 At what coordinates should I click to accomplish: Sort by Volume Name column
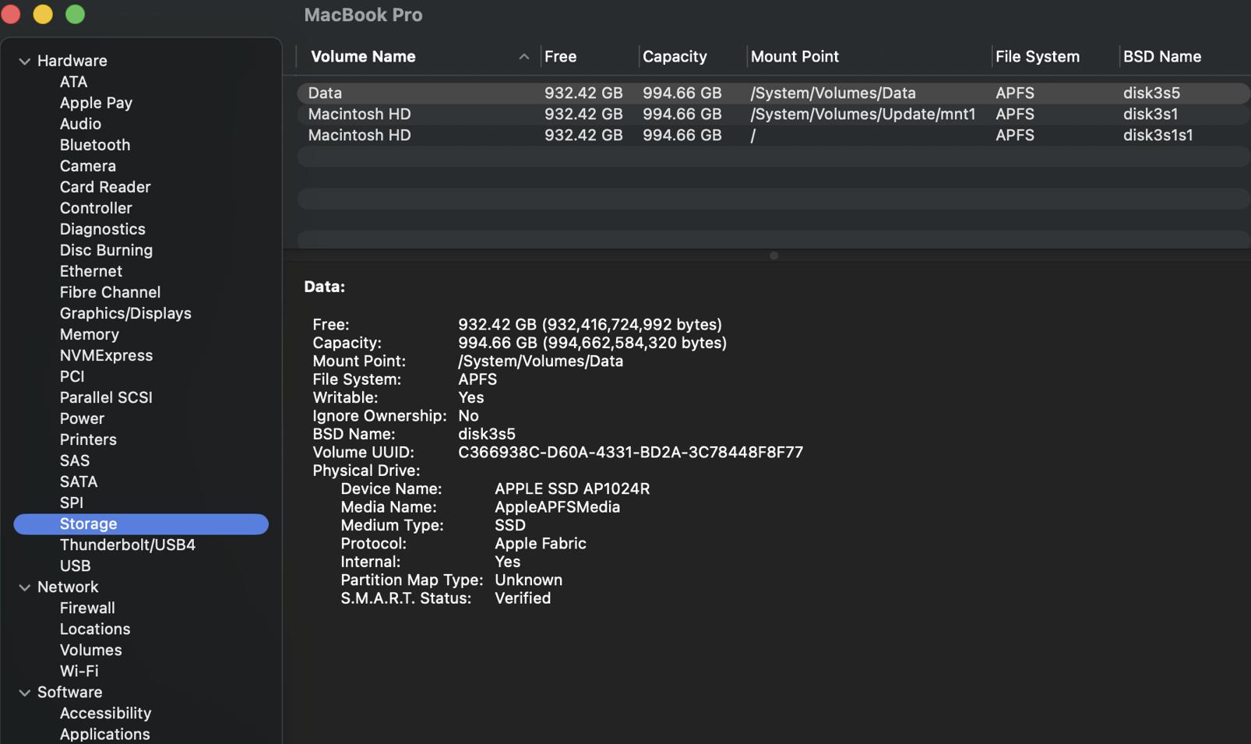point(363,56)
